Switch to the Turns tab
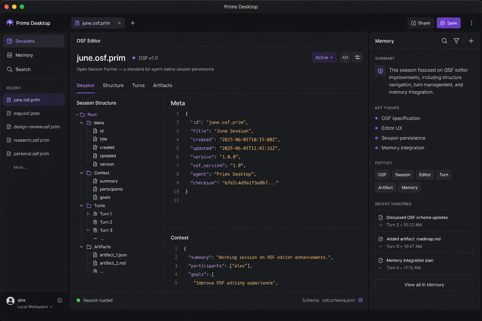The width and height of the screenshot is (482, 321). pyautogui.click(x=138, y=85)
